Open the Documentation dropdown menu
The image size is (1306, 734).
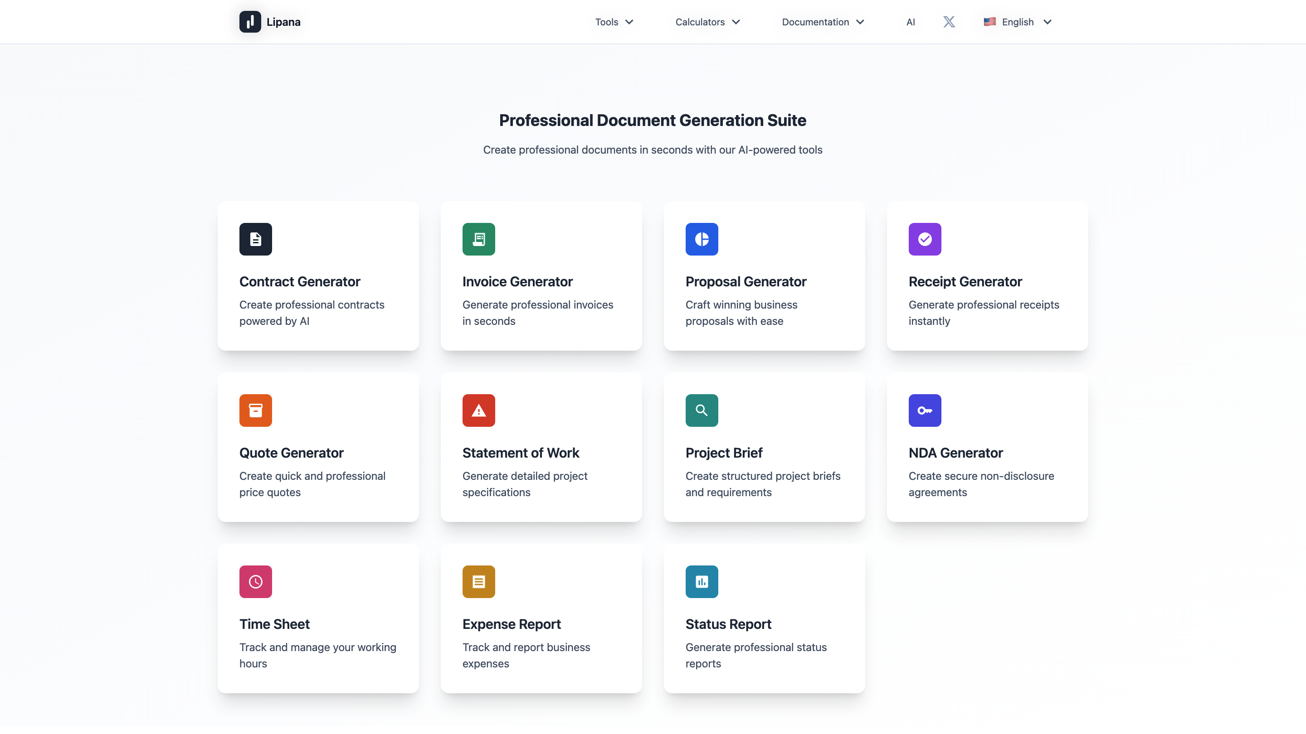(822, 22)
